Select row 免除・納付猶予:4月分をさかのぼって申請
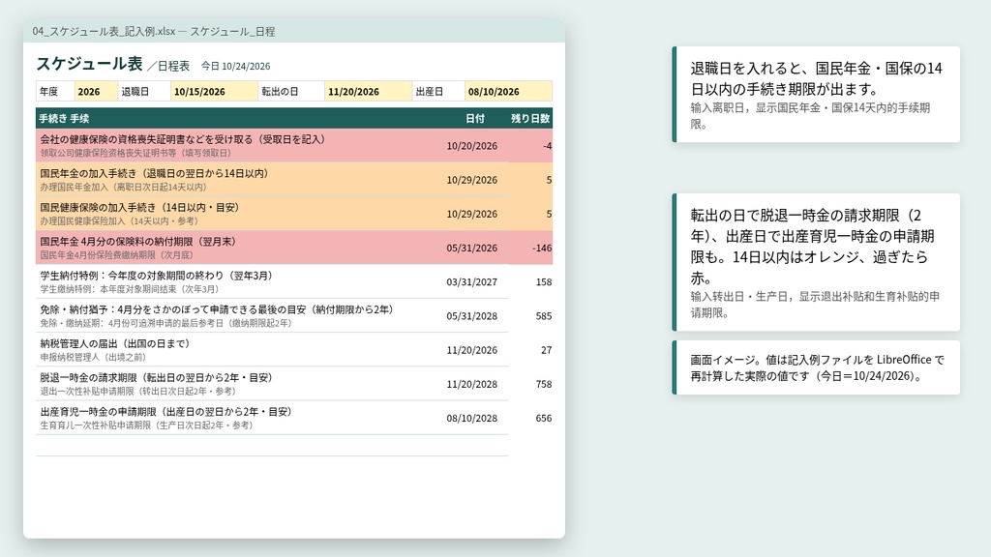 tap(294, 316)
